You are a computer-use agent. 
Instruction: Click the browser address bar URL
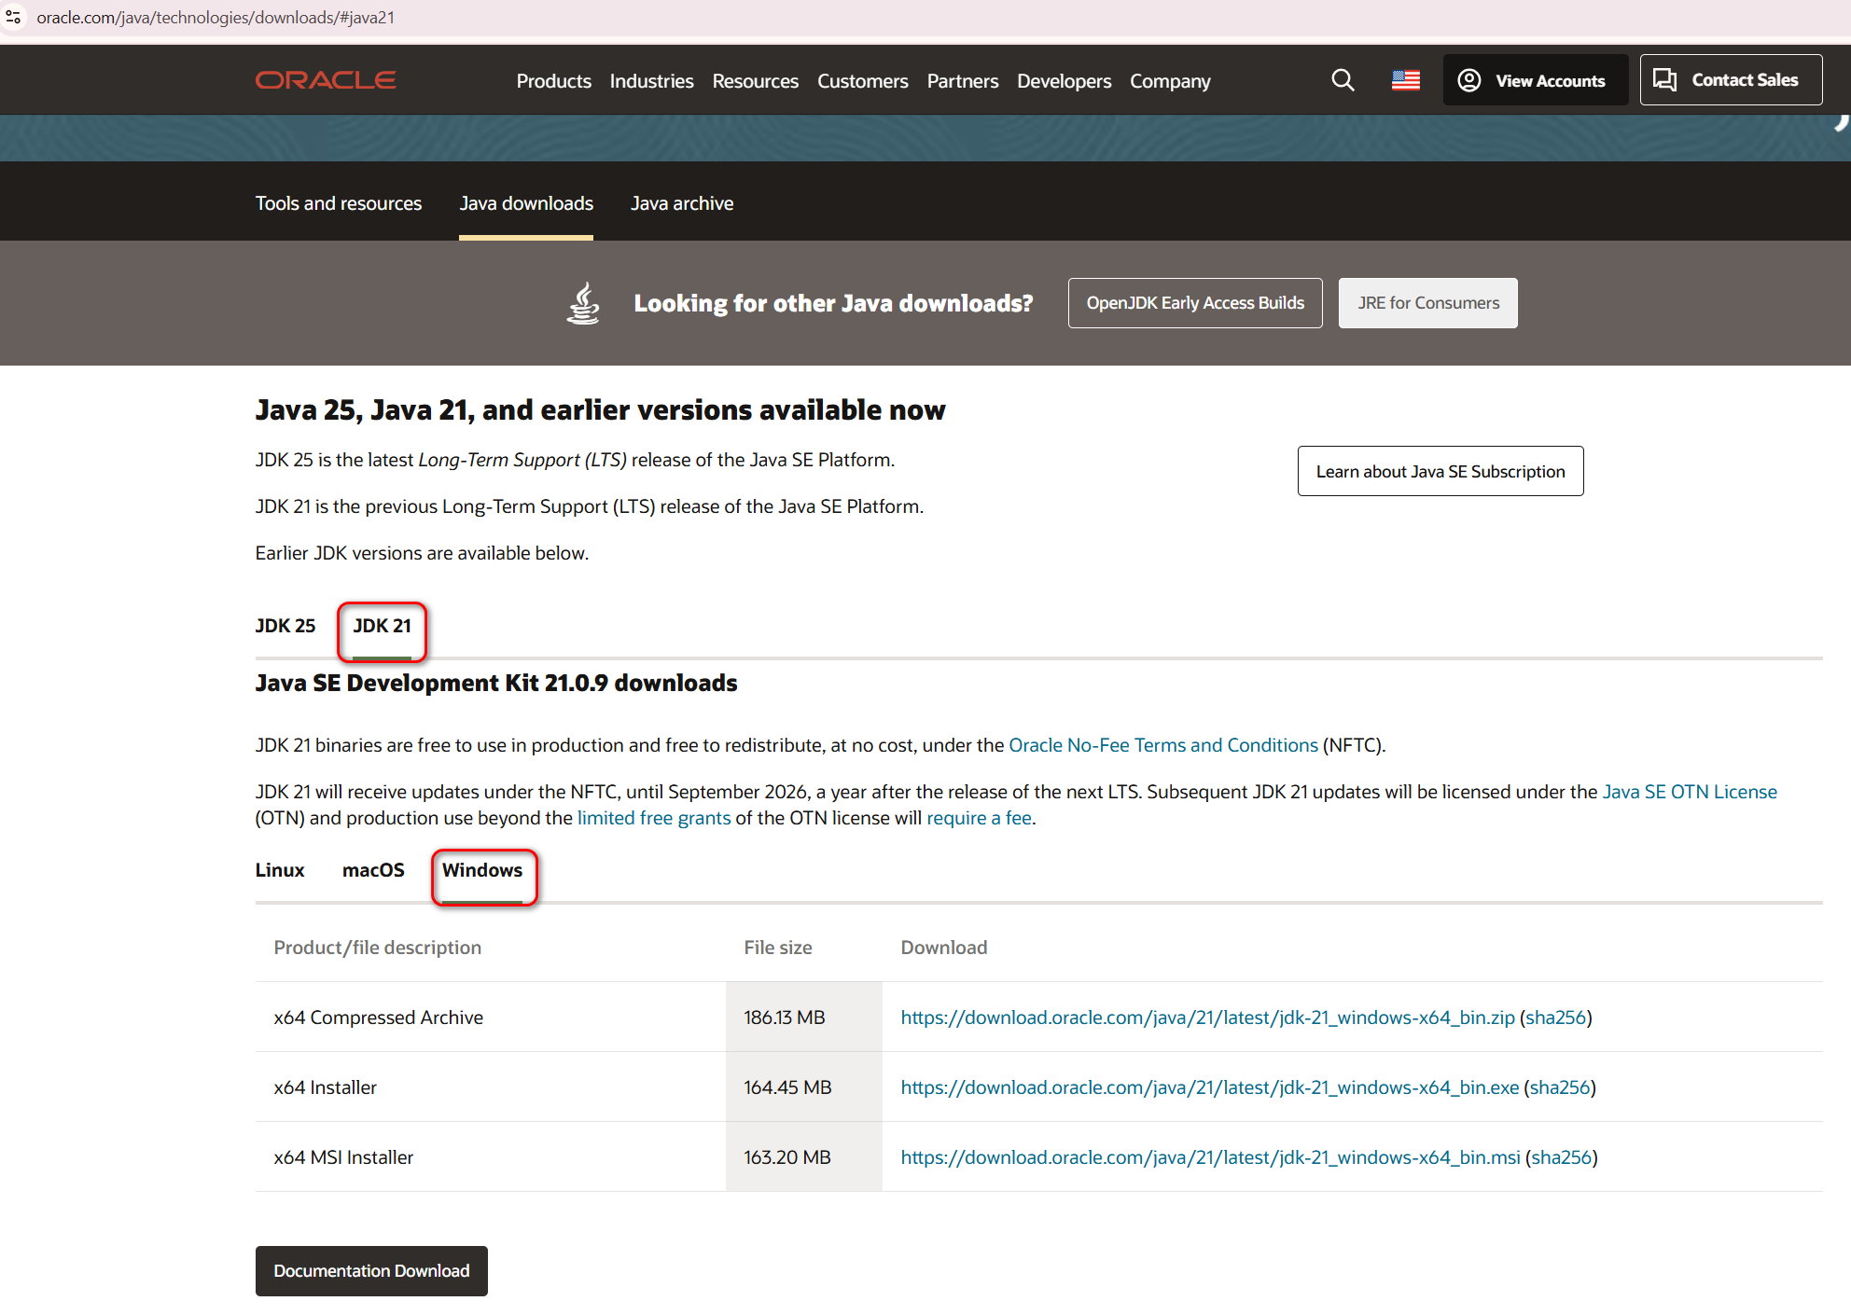(x=216, y=18)
